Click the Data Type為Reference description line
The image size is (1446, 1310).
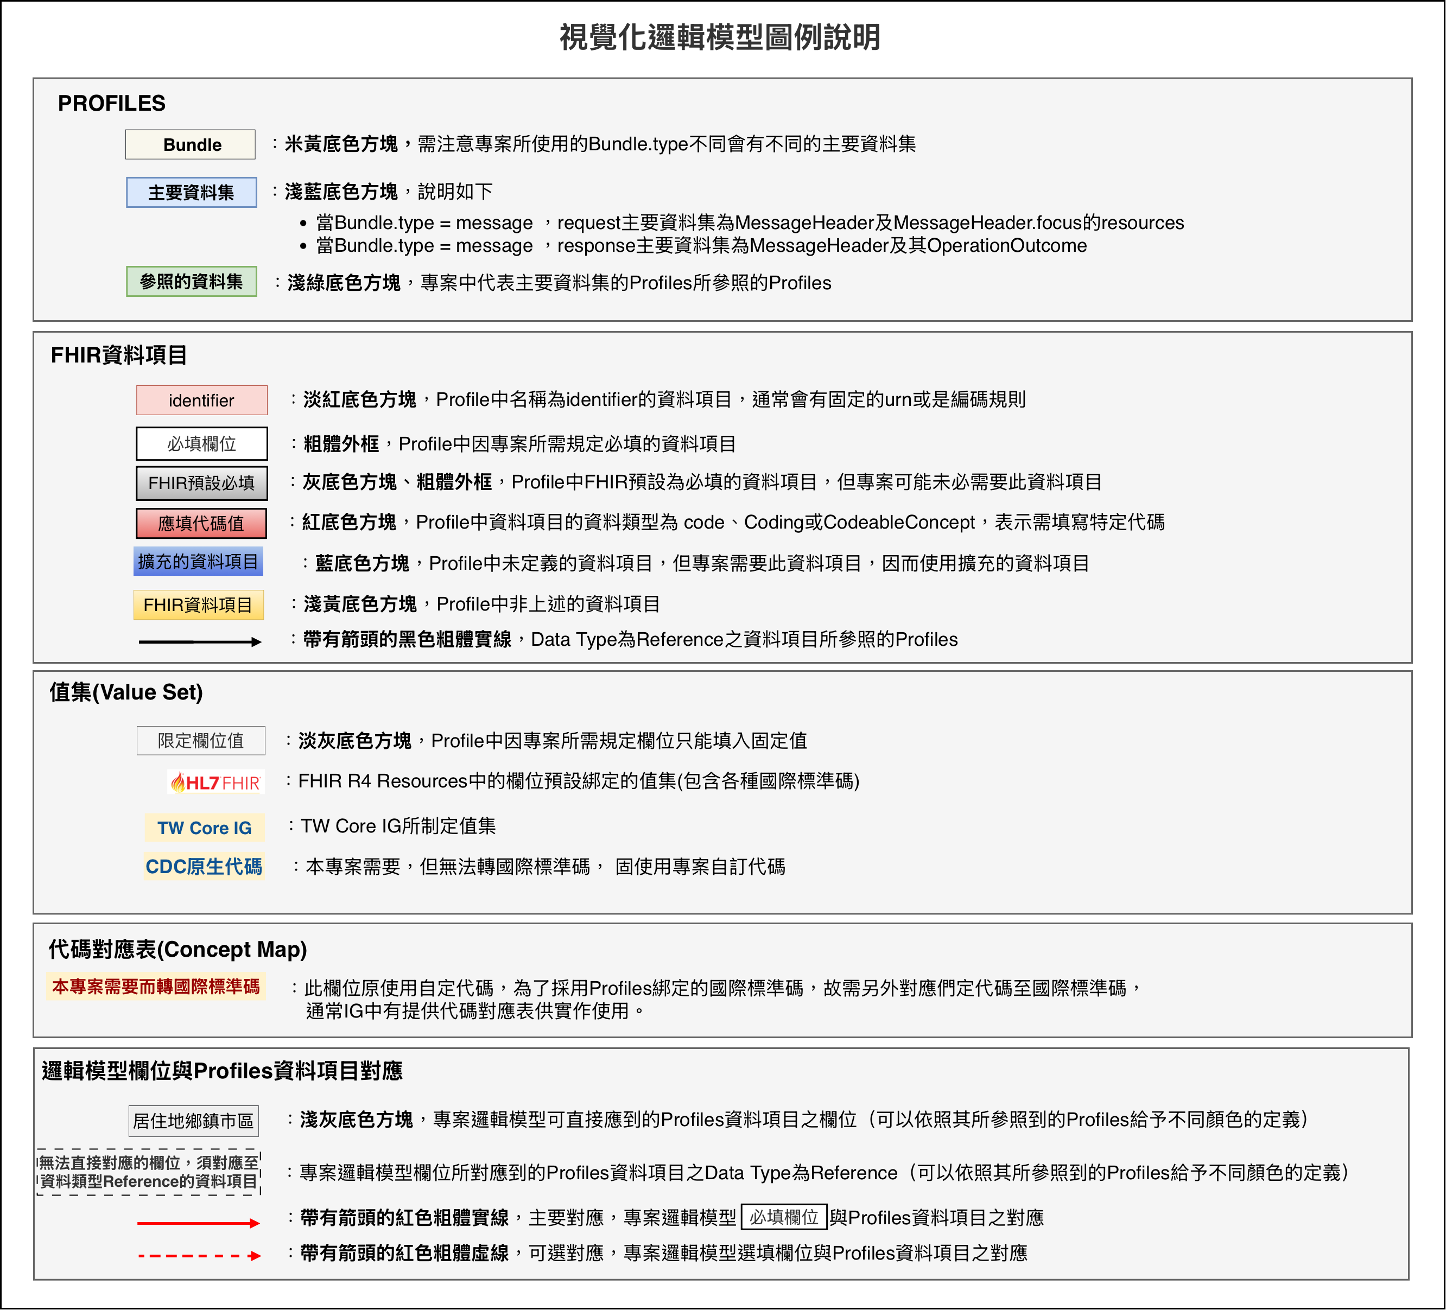819,1172
